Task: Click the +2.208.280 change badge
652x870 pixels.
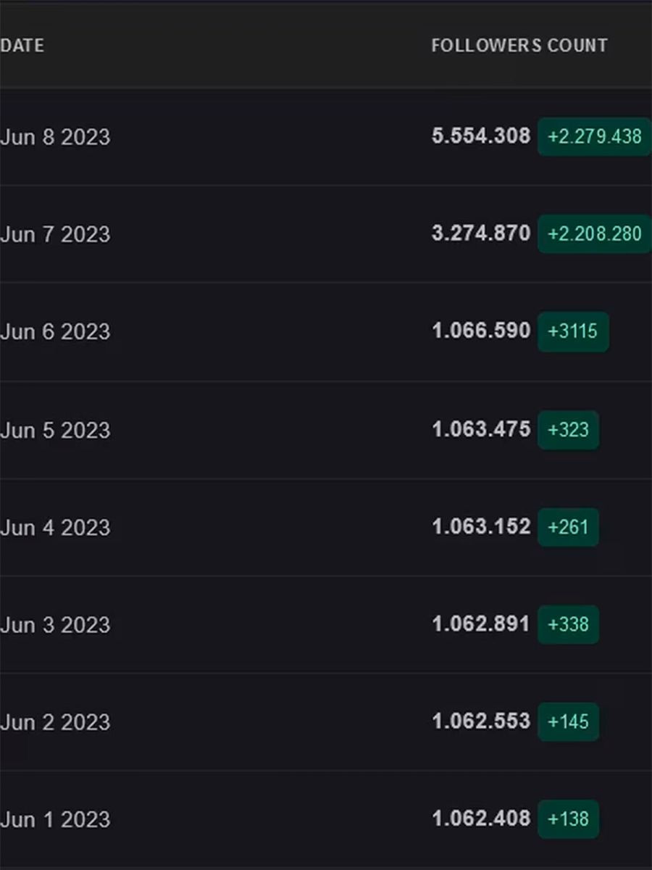Action: [x=594, y=233]
